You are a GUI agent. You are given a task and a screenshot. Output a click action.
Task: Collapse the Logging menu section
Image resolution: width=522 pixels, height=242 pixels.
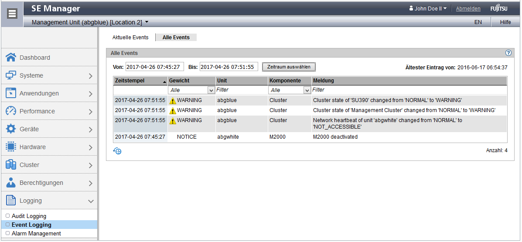pos(91,201)
